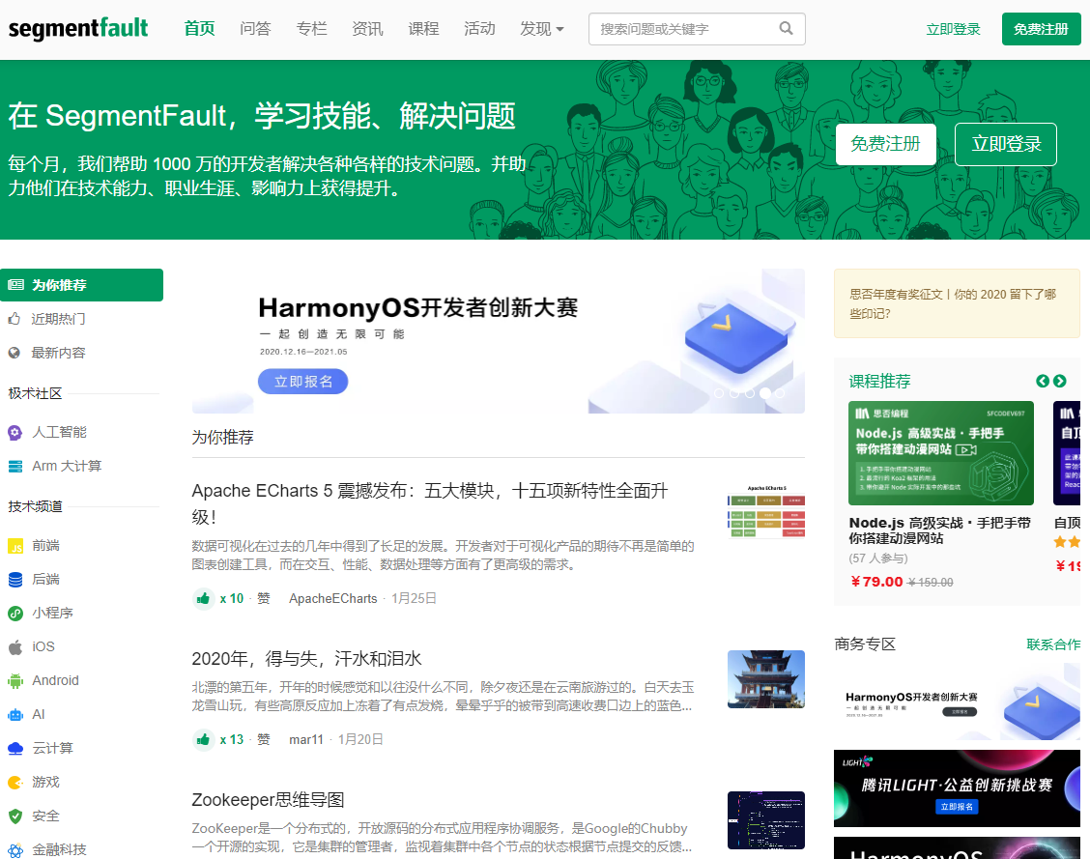
Task: Click the 近期热门 thumbs-up icon
Action: coord(14,318)
